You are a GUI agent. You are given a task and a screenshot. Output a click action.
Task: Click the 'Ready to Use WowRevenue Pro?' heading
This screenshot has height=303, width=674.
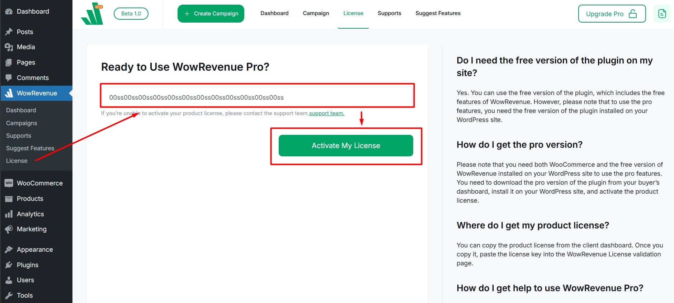click(x=185, y=67)
